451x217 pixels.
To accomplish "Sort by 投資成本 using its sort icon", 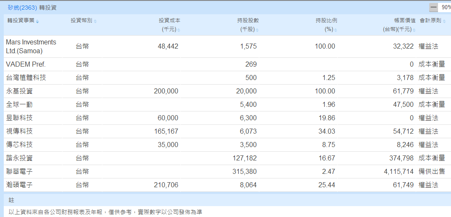I will click(x=179, y=30).
